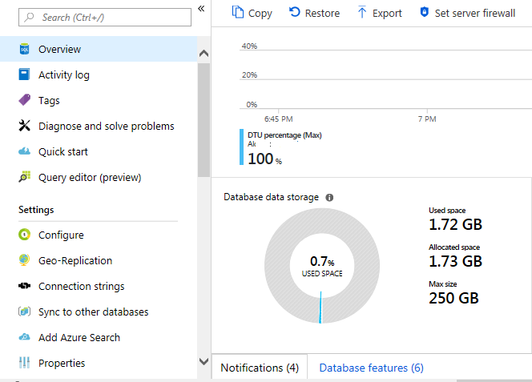Screen dimensions: 532x382
Task: Open the Tags menu item
Action: click(99, 100)
